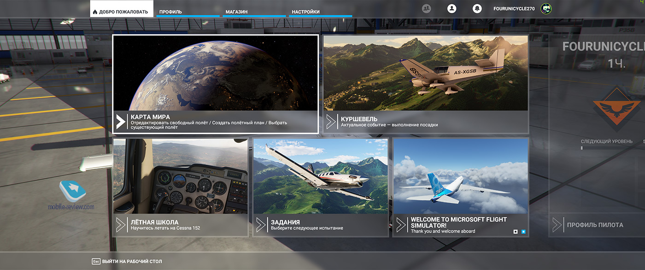Image resolution: width=645 pixels, height=270 pixels.
Task: Click the Esc key icon
Action: [x=96, y=261]
